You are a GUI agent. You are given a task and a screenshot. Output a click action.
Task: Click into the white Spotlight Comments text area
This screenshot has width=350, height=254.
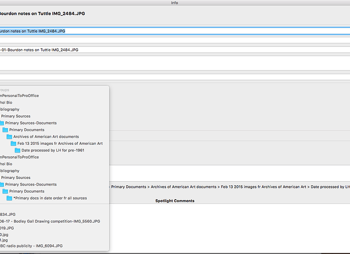click(x=229, y=227)
